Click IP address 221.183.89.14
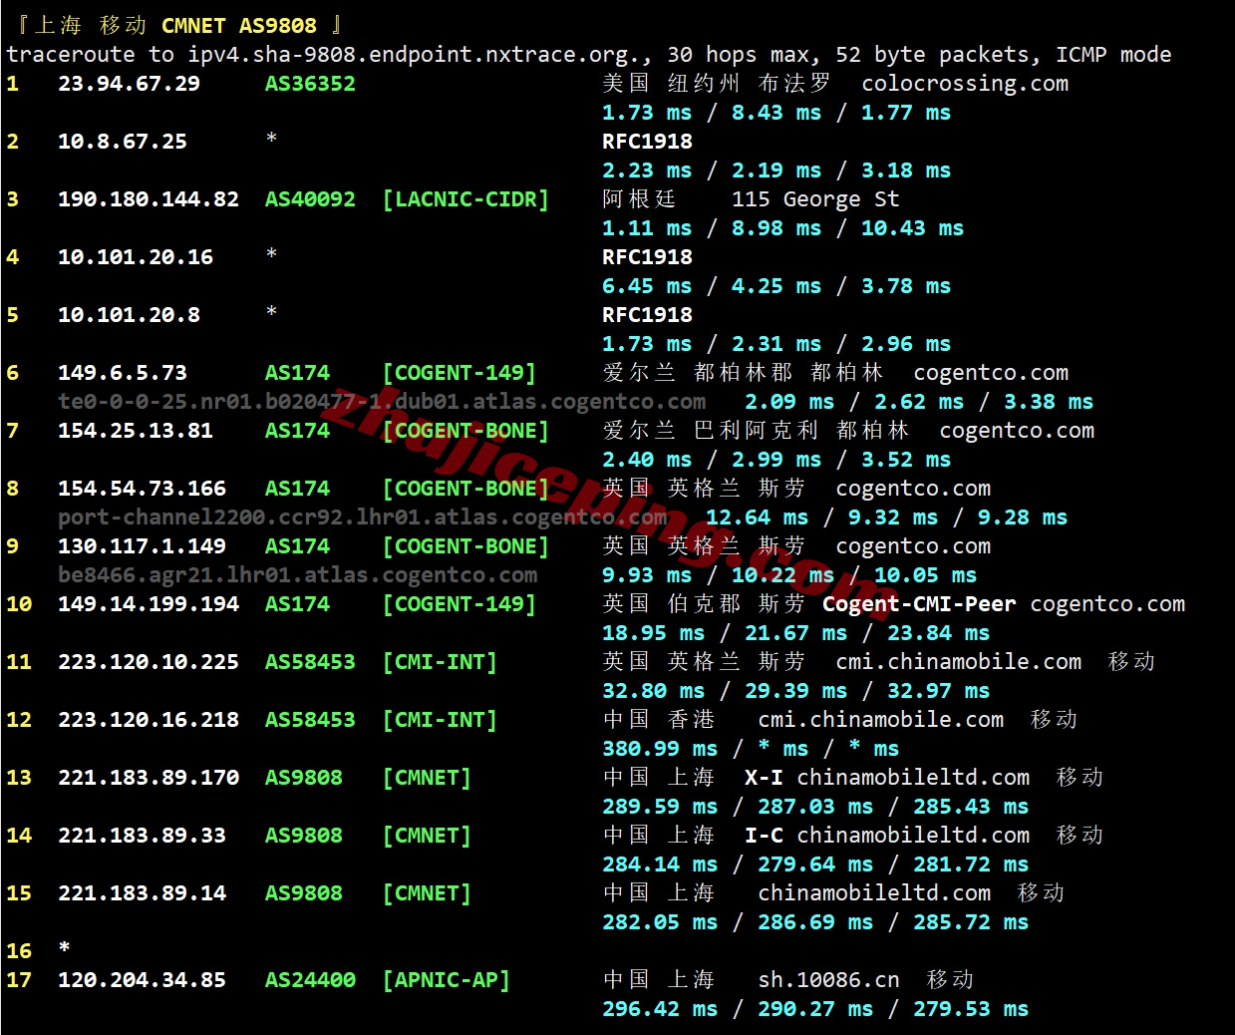Viewport: 1235px width, 1035px height. point(142,893)
